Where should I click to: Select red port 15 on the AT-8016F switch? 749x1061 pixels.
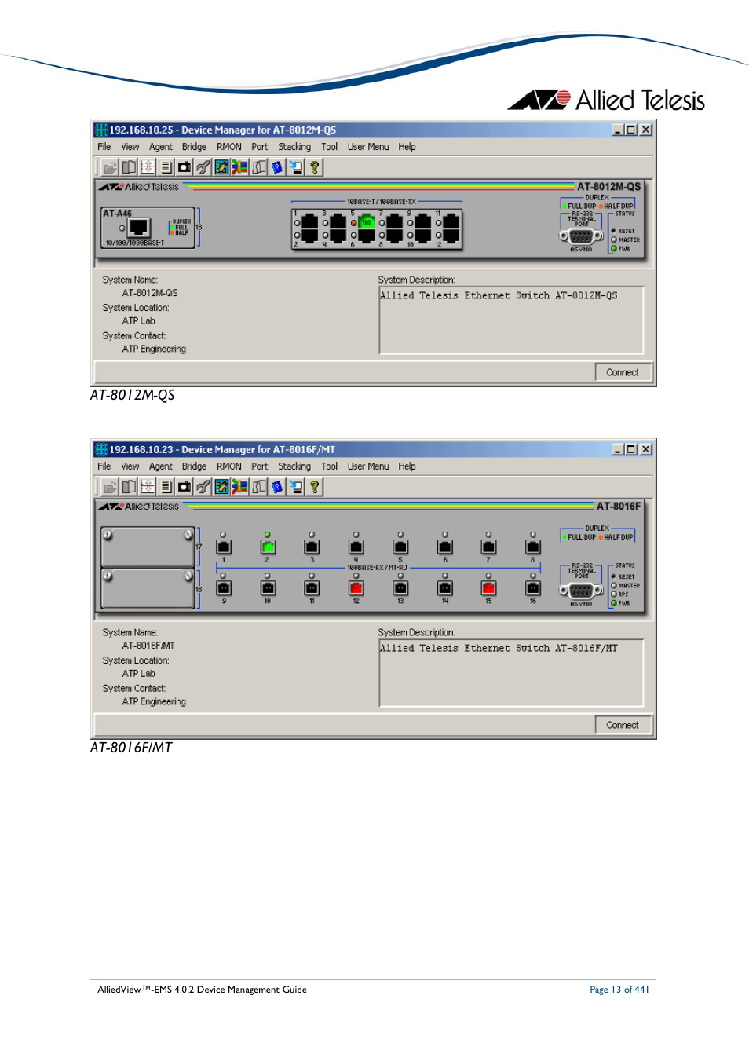tap(489, 587)
